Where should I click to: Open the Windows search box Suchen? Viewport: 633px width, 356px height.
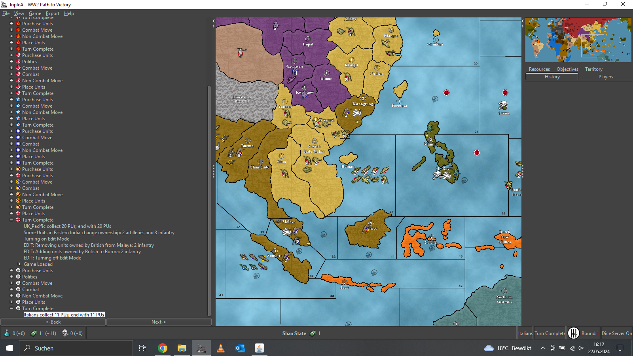76,348
